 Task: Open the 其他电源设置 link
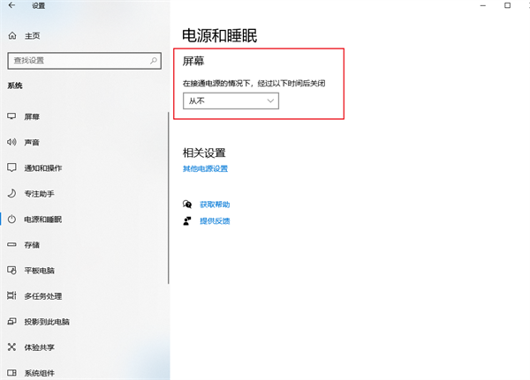[x=205, y=168]
